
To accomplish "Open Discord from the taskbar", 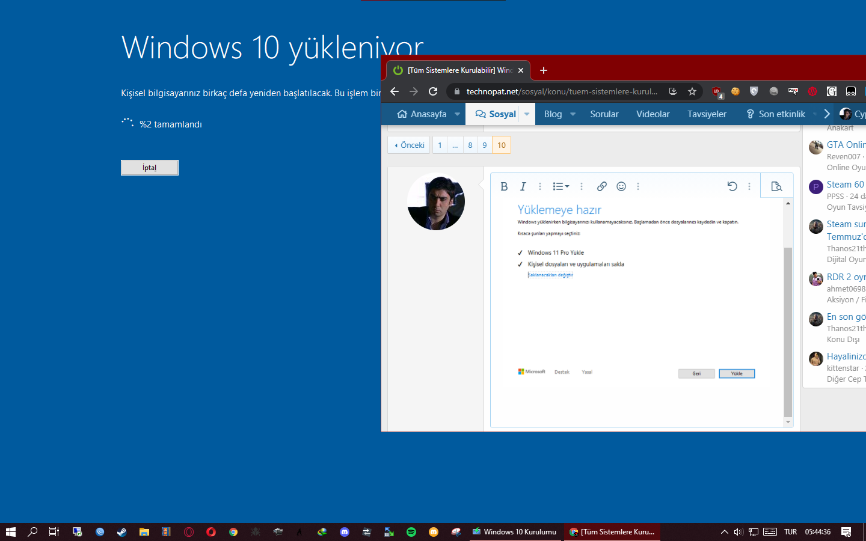I will coord(345,532).
